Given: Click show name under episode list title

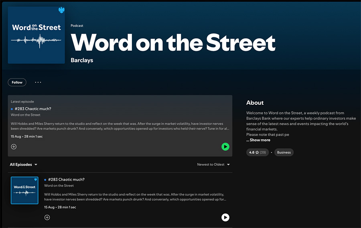Looking at the screenshot, I should click(x=59, y=186).
